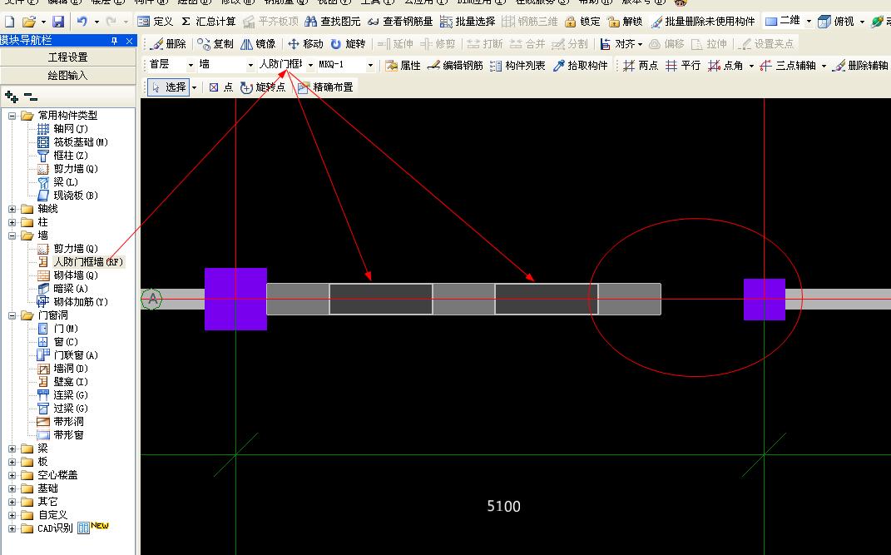The height and width of the screenshot is (555, 891).
Task: Open dropdown arrow beside Undo
Action: pos(96,22)
